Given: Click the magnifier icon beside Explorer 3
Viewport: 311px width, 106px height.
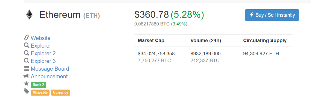Looking at the screenshot, I should click(x=27, y=61).
